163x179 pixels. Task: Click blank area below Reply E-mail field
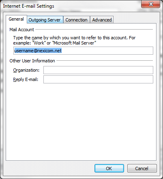coord(81,121)
